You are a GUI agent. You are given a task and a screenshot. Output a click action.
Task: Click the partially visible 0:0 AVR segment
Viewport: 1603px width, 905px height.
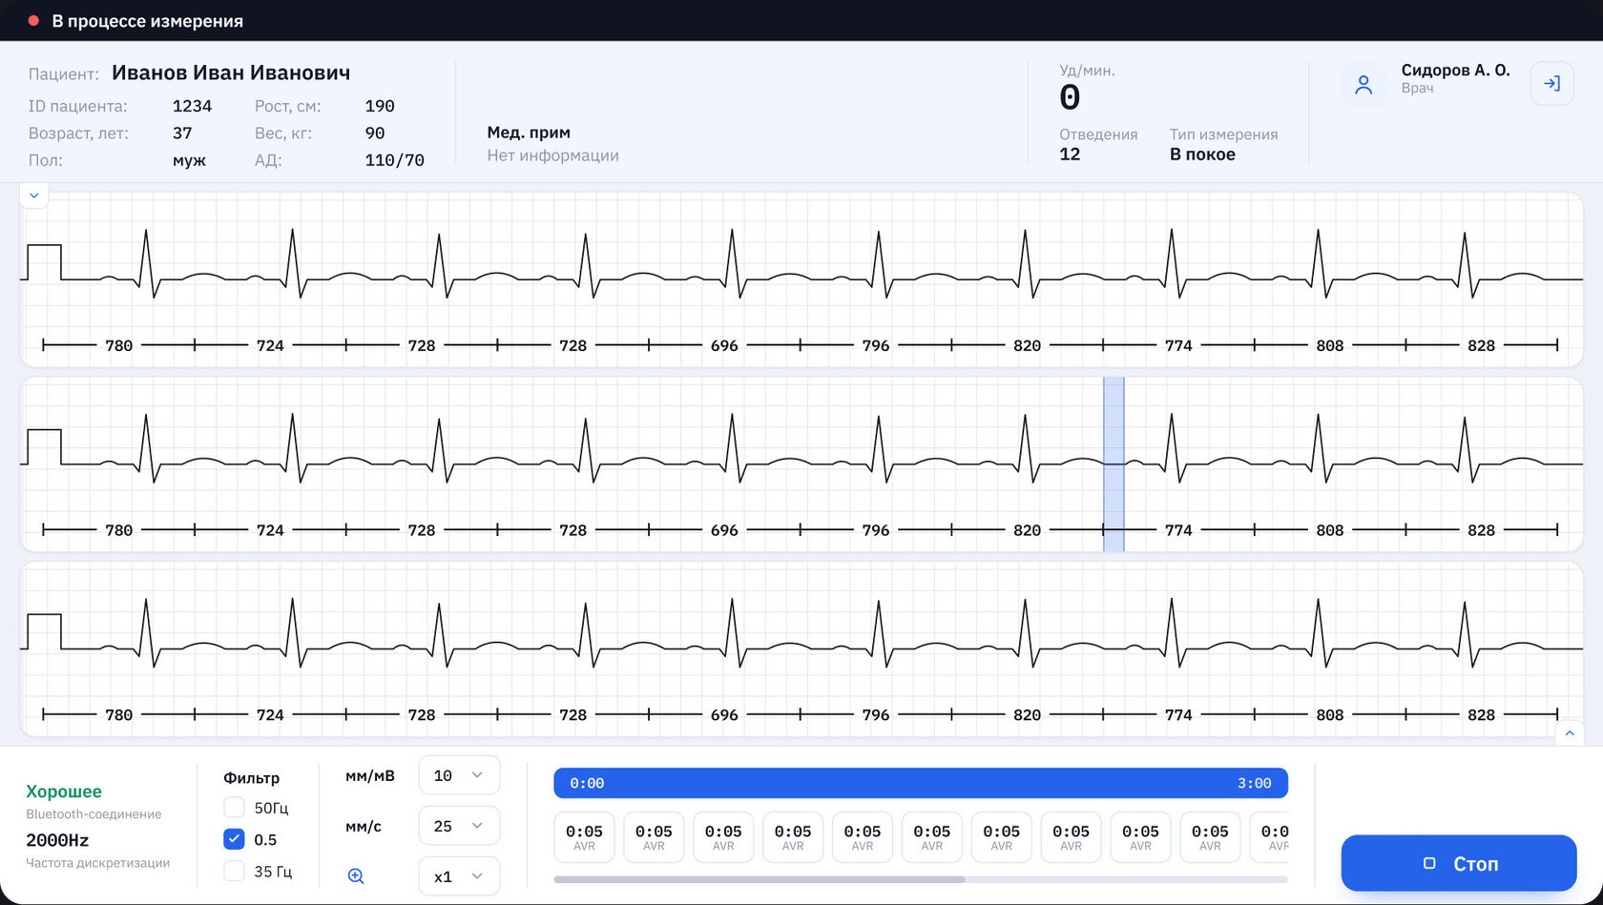point(1270,837)
